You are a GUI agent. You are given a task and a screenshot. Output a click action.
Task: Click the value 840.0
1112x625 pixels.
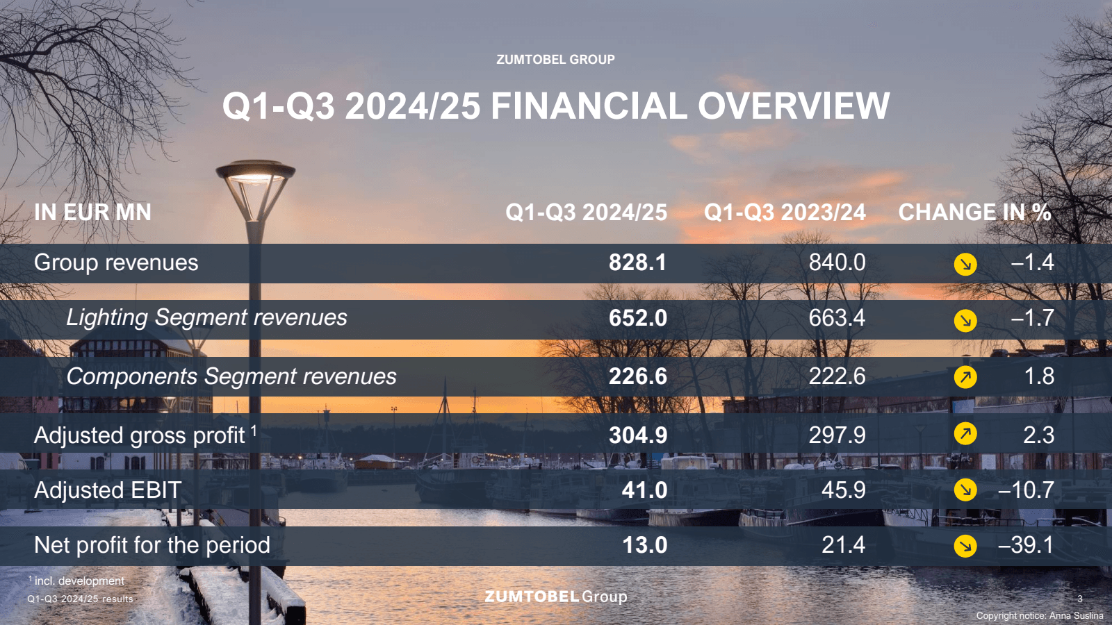(x=837, y=262)
